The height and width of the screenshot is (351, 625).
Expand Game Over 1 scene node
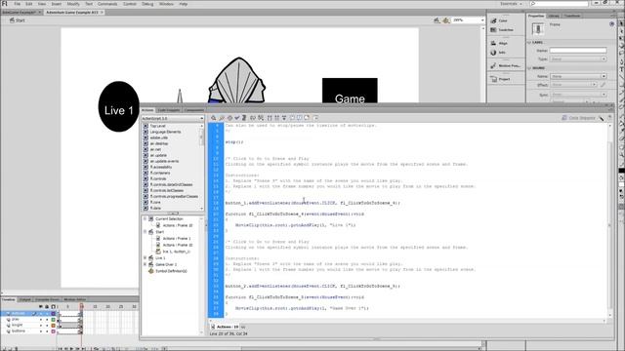[146, 264]
